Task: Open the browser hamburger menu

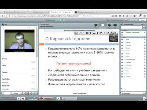Action: (145, 16)
